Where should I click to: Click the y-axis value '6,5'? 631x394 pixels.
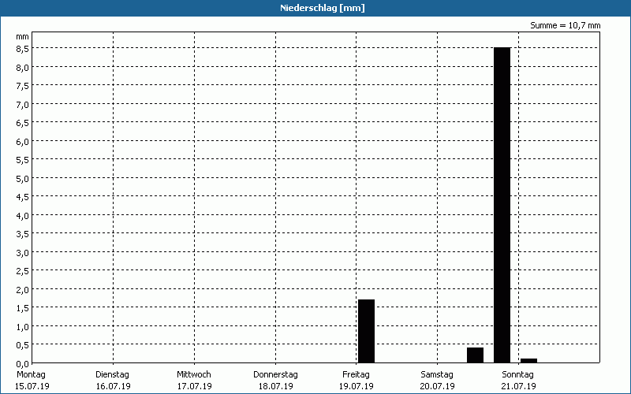pos(23,123)
